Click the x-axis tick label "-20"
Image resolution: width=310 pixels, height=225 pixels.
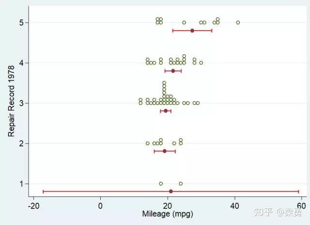(x=33, y=205)
